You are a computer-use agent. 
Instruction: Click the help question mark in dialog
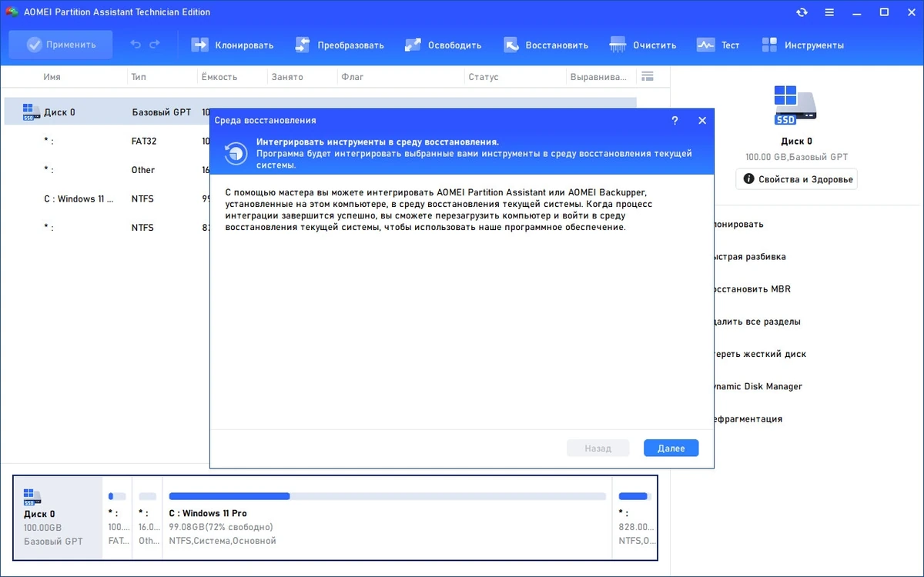coord(675,121)
